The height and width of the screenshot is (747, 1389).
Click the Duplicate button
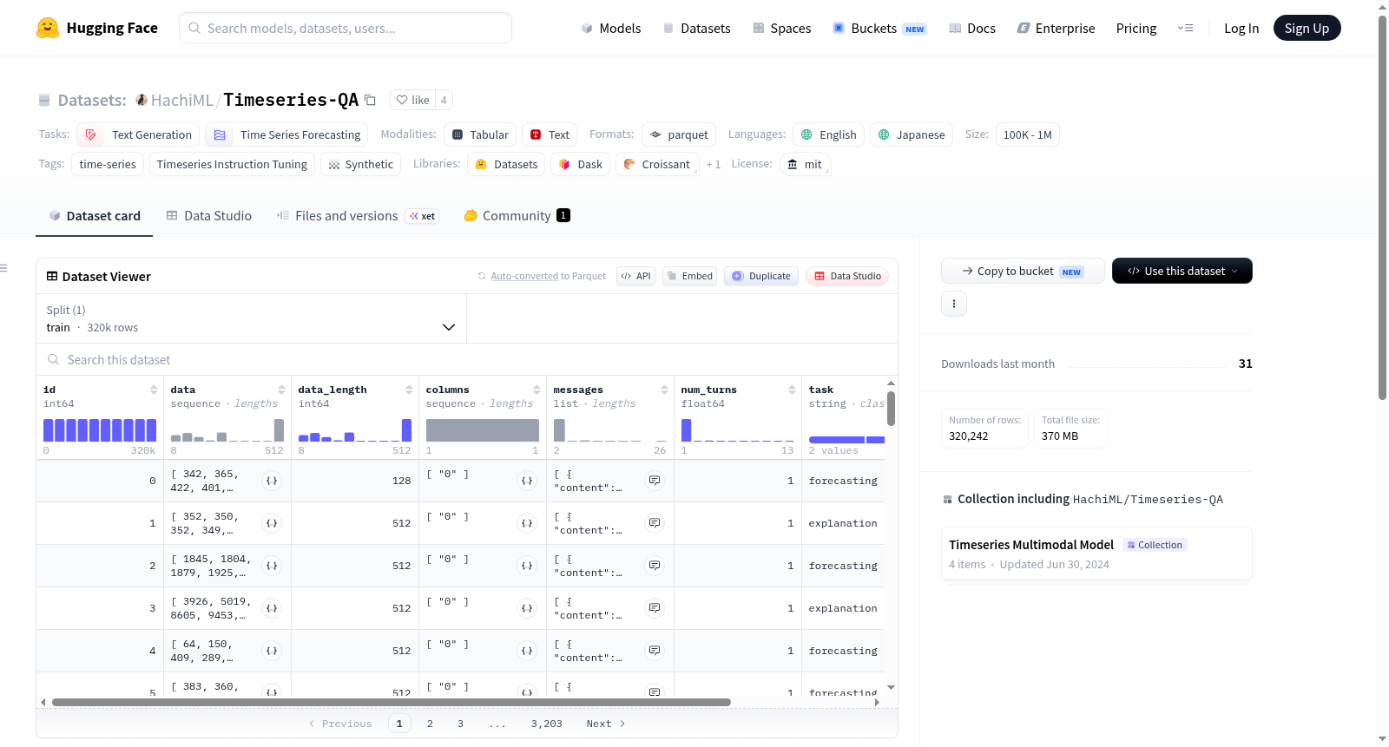(x=761, y=276)
